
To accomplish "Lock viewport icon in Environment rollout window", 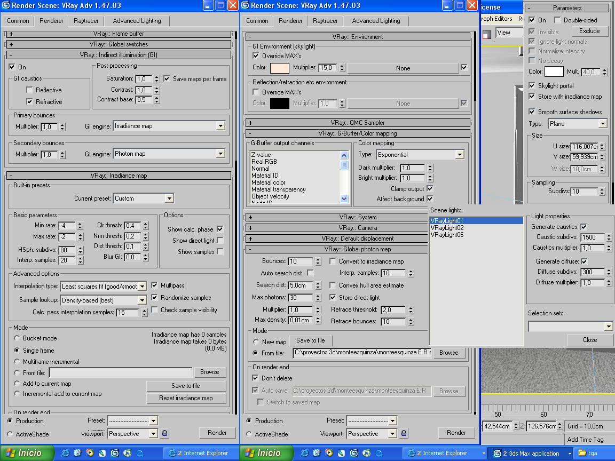I will coord(404,433).
